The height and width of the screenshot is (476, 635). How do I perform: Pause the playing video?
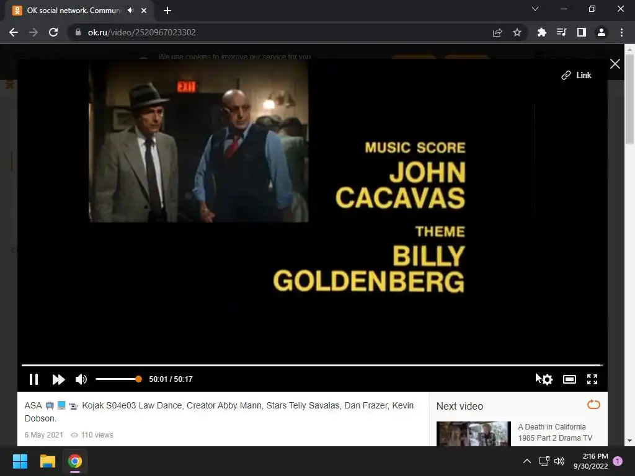coord(33,379)
